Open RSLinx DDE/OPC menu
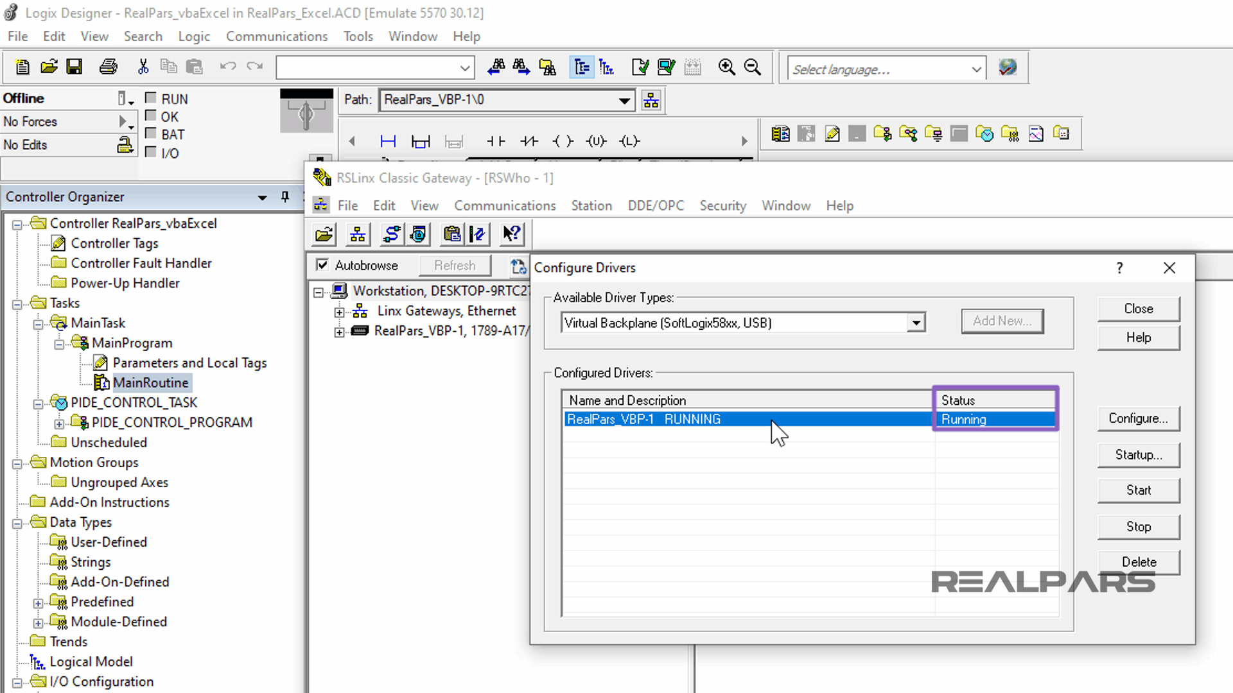Viewport: 1233px width, 693px height. coord(656,205)
